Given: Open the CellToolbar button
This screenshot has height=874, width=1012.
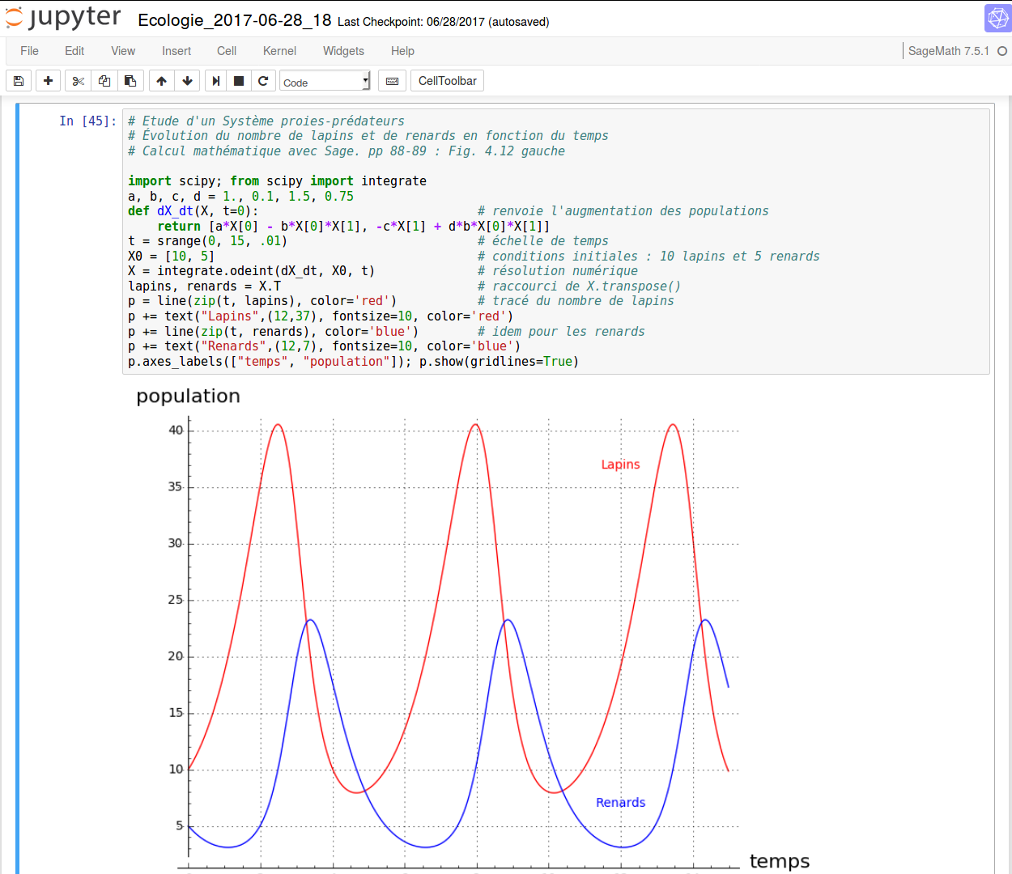Looking at the screenshot, I should [447, 81].
